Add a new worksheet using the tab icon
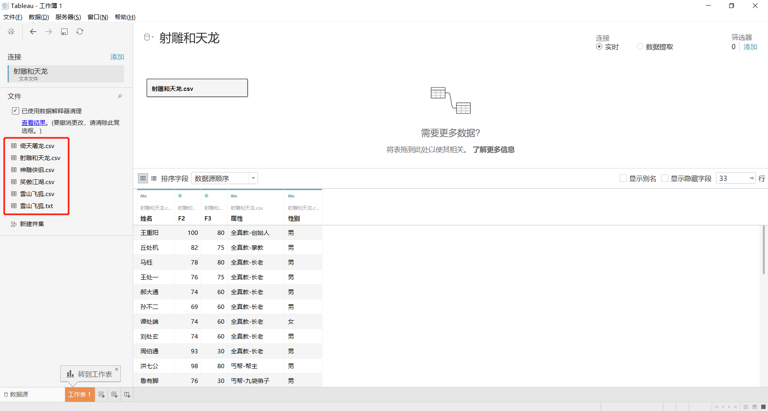This screenshot has height=411, width=768. [102, 395]
